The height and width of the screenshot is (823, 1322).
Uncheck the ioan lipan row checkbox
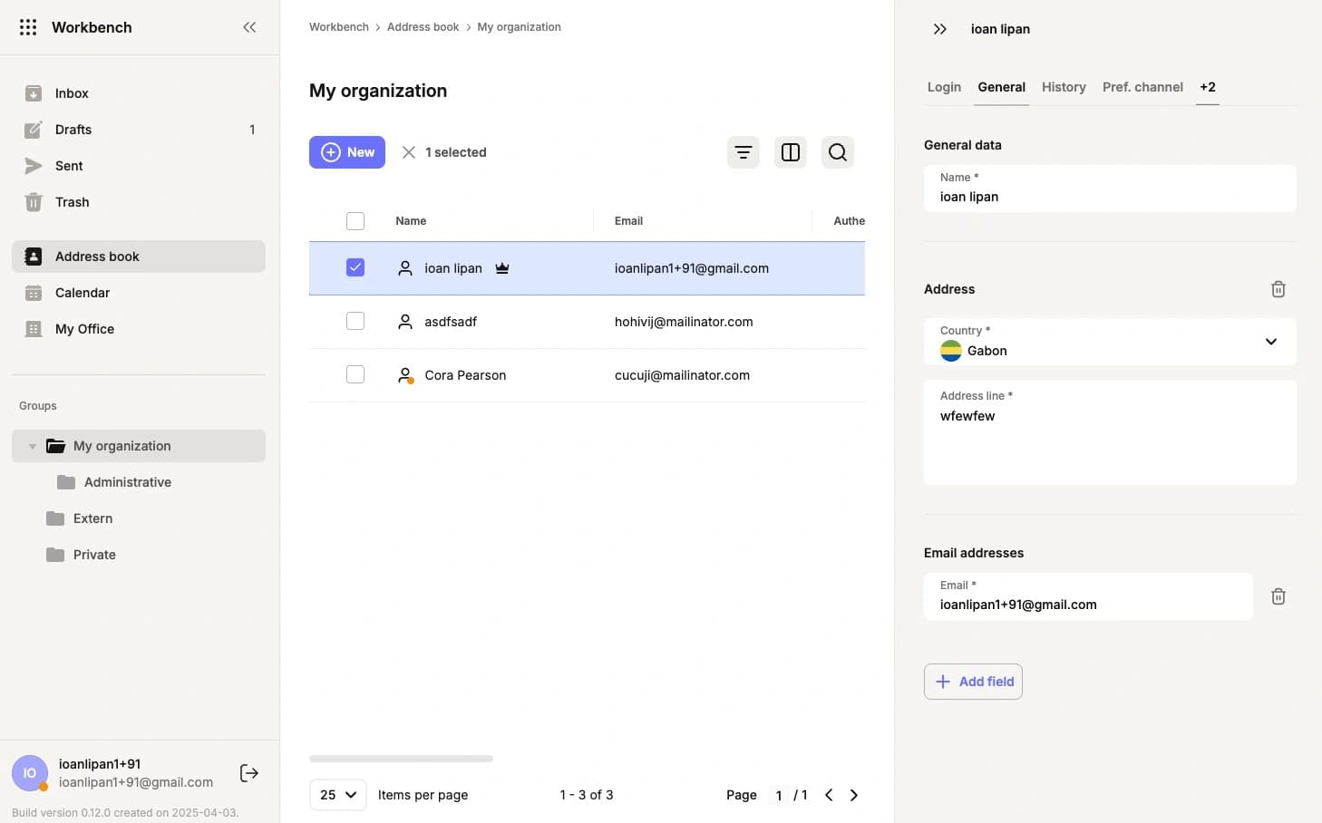355,267
